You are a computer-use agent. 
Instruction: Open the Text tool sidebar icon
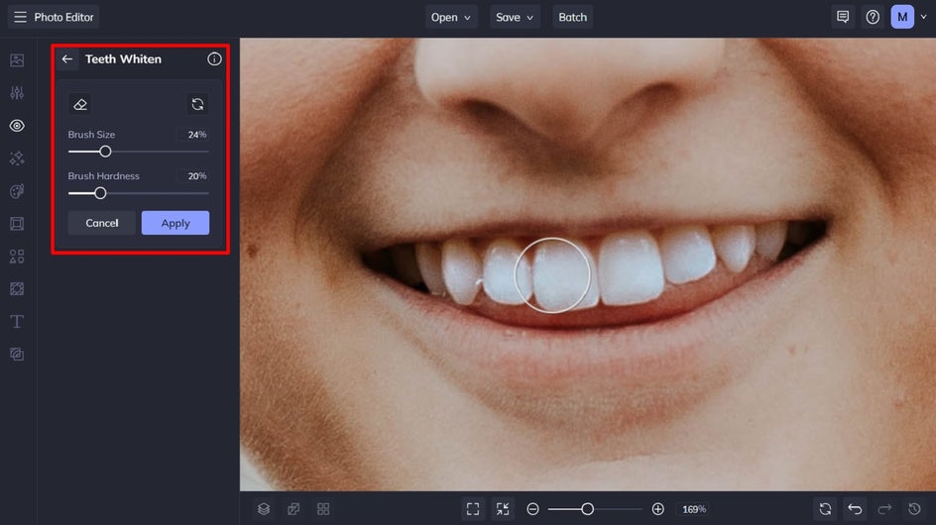click(x=17, y=322)
